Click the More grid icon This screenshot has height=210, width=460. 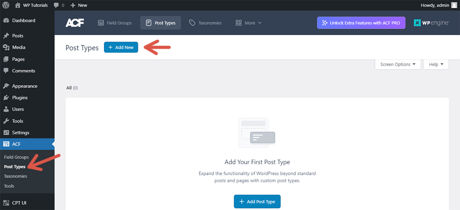(x=238, y=23)
